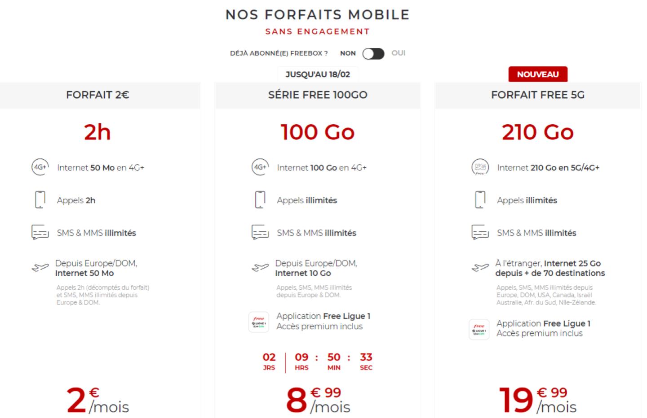647x418 pixels.
Task: Click the NOUVEAU badge
Action: click(538, 74)
